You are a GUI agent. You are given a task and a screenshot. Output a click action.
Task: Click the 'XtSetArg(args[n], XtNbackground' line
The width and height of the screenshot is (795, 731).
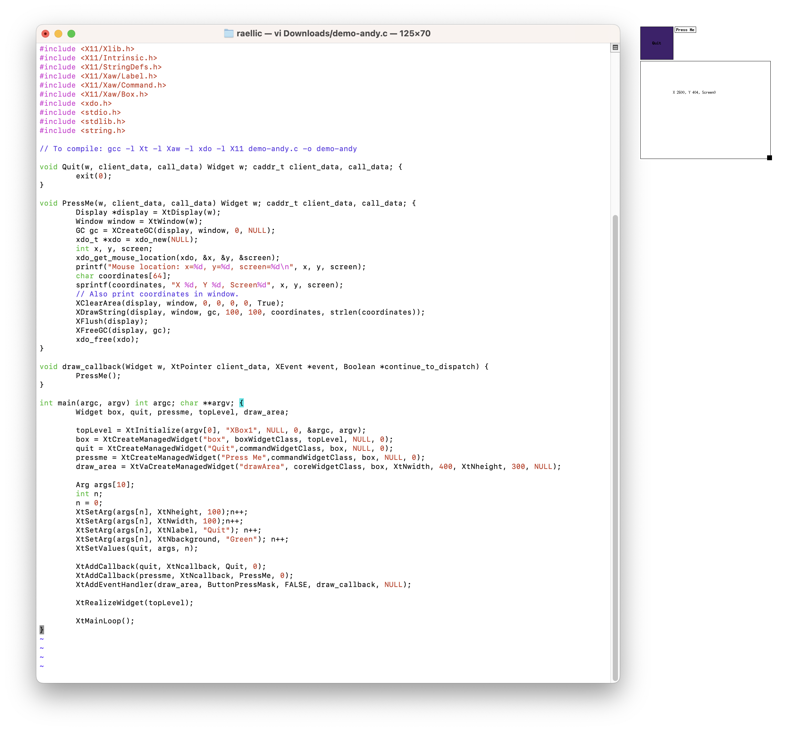pos(182,540)
